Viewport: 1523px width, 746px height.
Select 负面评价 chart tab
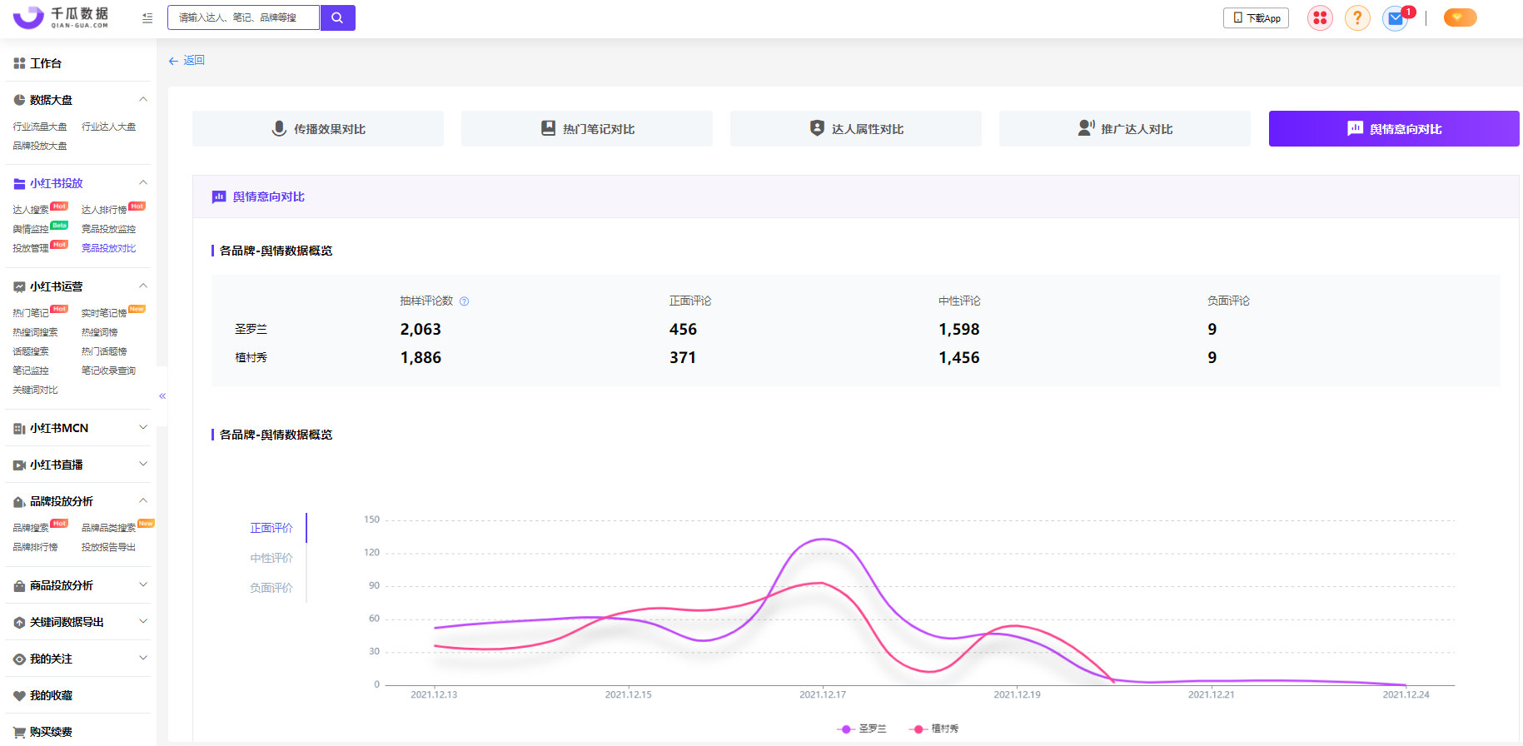point(271,588)
